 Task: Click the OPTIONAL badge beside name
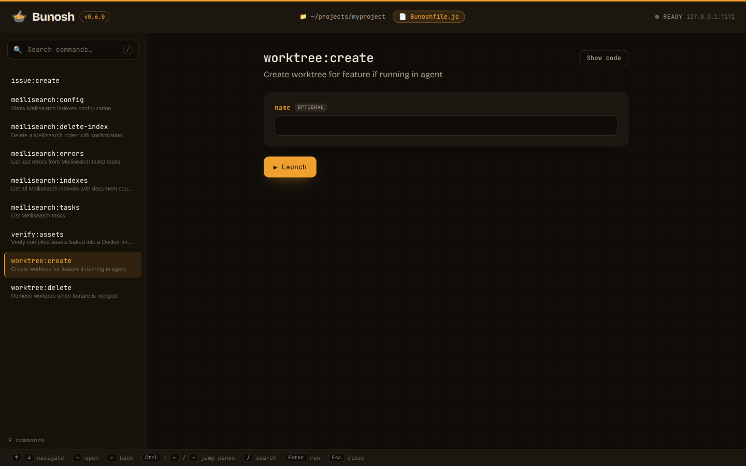311,107
